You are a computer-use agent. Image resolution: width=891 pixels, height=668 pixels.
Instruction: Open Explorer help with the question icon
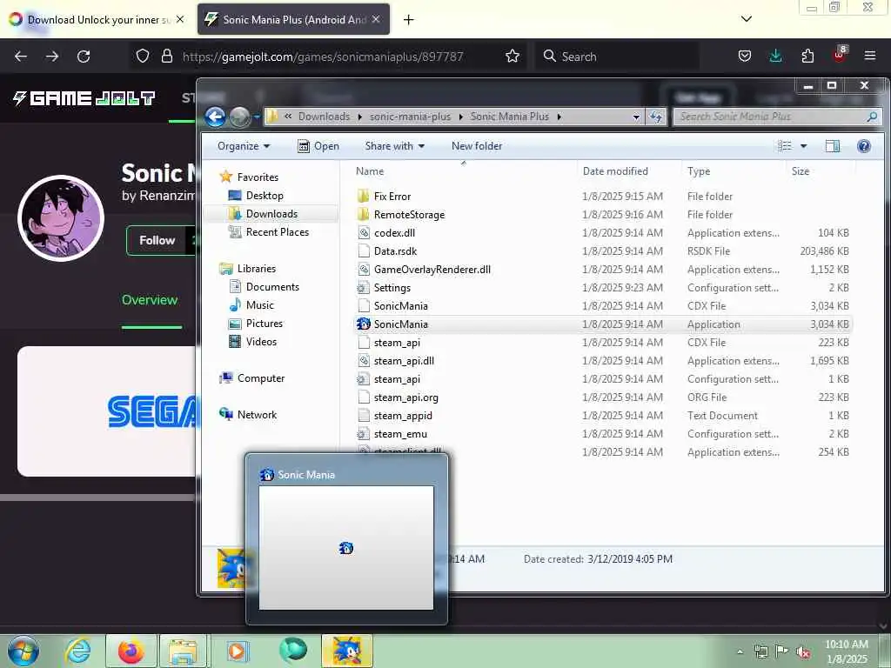click(x=864, y=146)
